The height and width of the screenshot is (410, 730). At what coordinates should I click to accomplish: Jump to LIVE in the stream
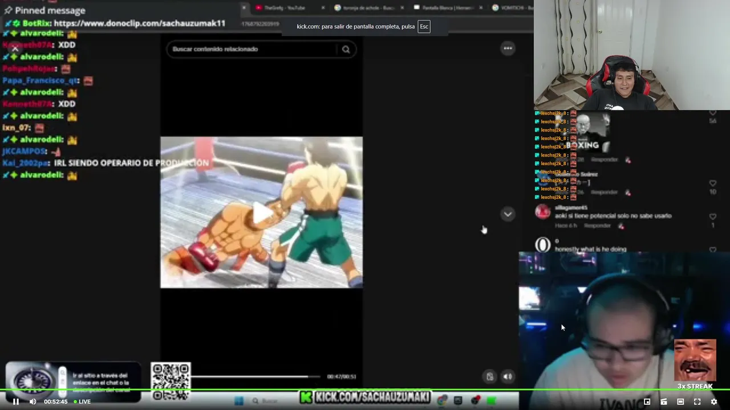tap(82, 401)
